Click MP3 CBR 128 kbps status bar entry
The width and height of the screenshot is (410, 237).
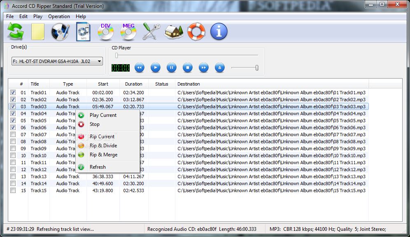328,229
